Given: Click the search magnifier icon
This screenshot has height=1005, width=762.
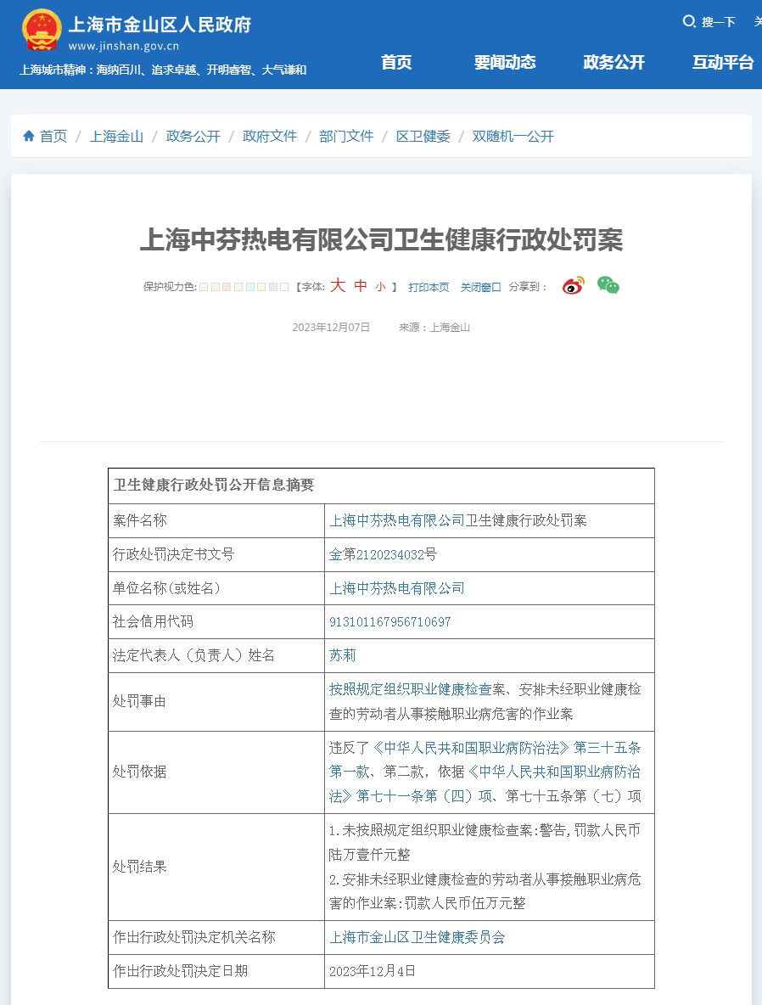Looking at the screenshot, I should point(689,22).
